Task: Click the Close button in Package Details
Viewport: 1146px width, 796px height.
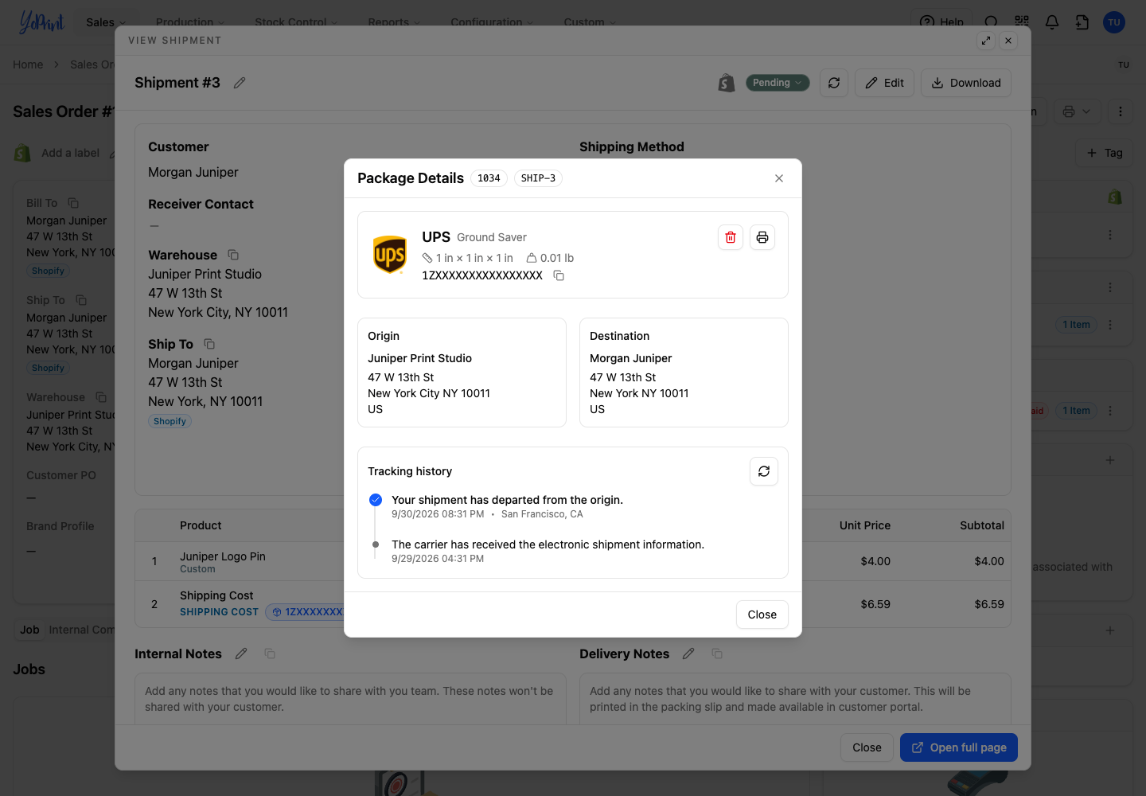Action: click(762, 615)
